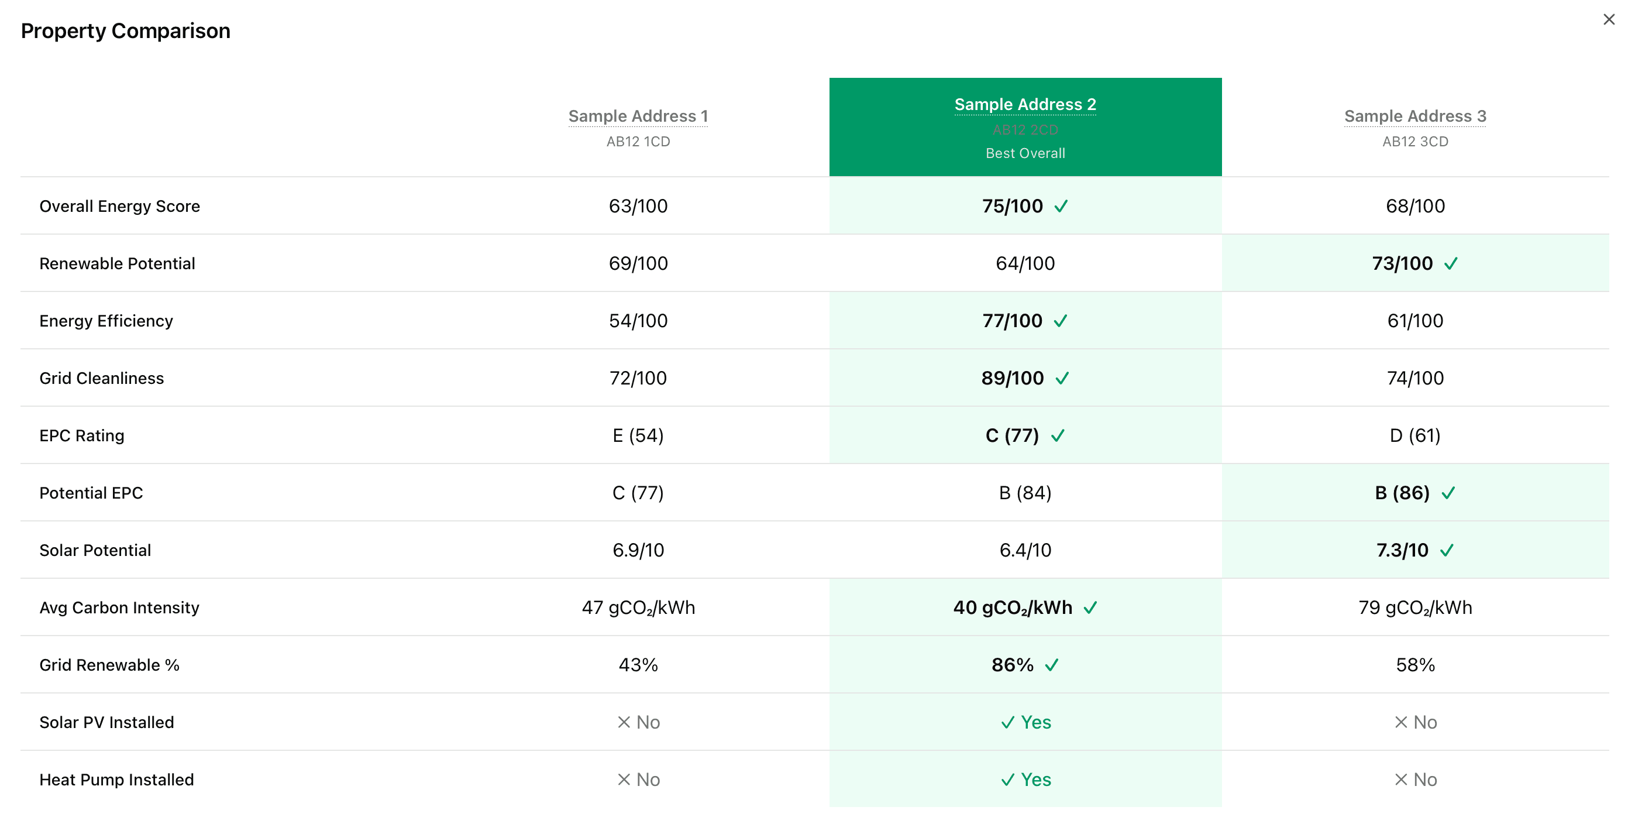This screenshot has height=817, width=1628.
Task: Click Solar PV No cross for Address 3
Action: click(x=1401, y=723)
